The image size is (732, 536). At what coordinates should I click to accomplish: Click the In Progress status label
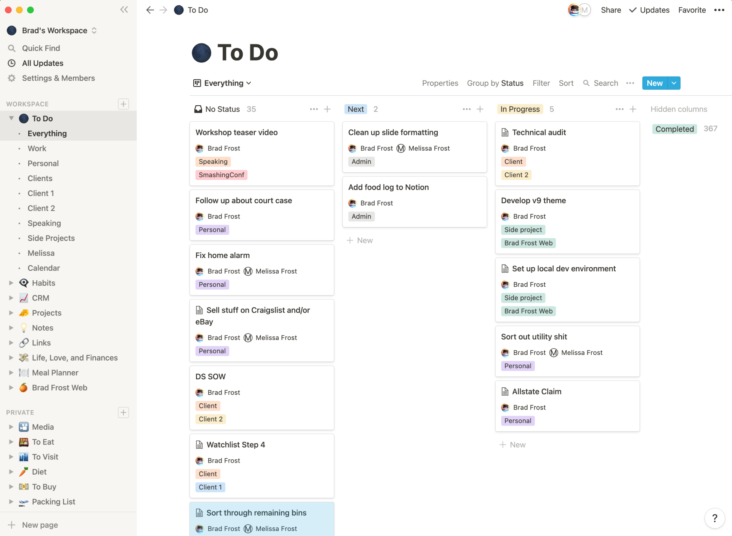(520, 109)
